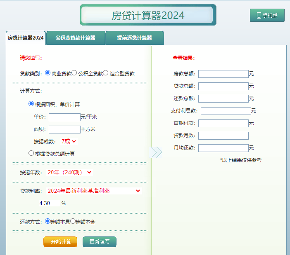The width and height of the screenshot is (290, 255).
Task: Click the 月均还款 result field
Action: click(x=223, y=148)
